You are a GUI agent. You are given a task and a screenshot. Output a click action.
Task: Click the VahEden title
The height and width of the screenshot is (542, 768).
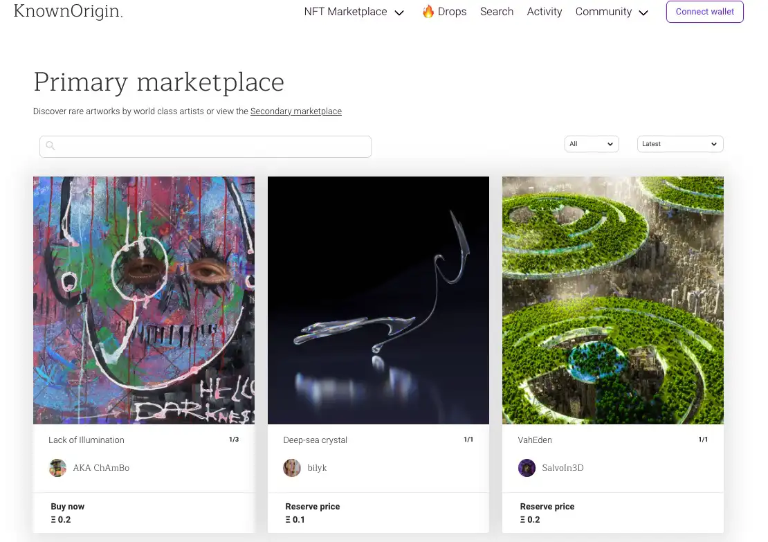(x=535, y=440)
